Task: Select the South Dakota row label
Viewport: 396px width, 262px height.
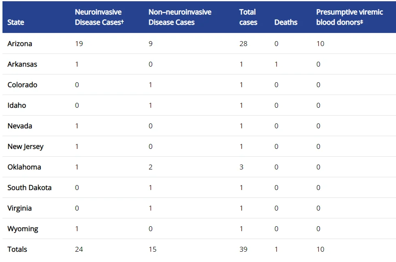Action: pyautogui.click(x=30, y=188)
